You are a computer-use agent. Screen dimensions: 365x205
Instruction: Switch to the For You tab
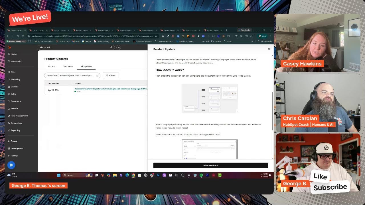52,66
